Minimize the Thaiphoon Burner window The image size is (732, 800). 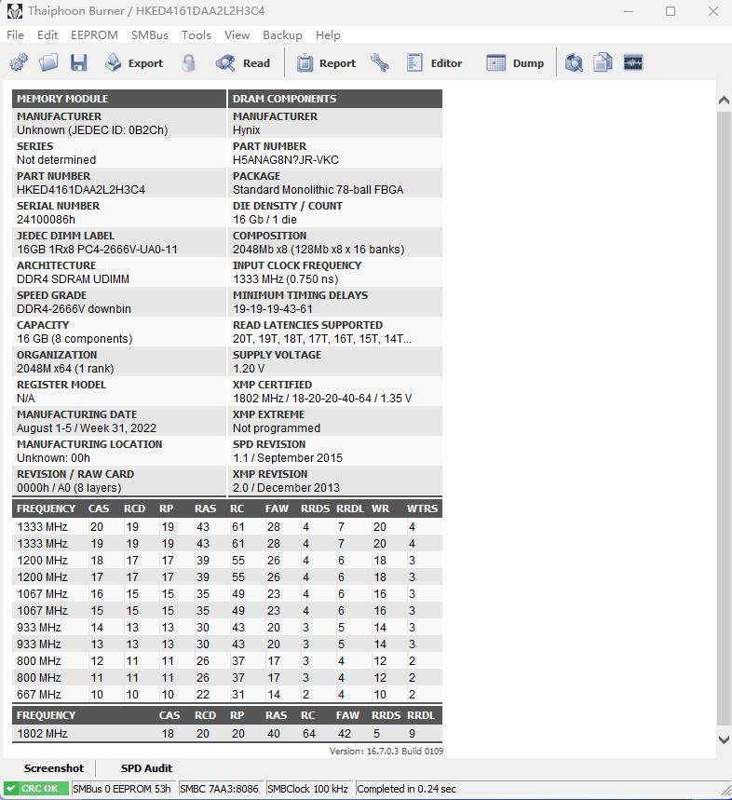tap(629, 11)
